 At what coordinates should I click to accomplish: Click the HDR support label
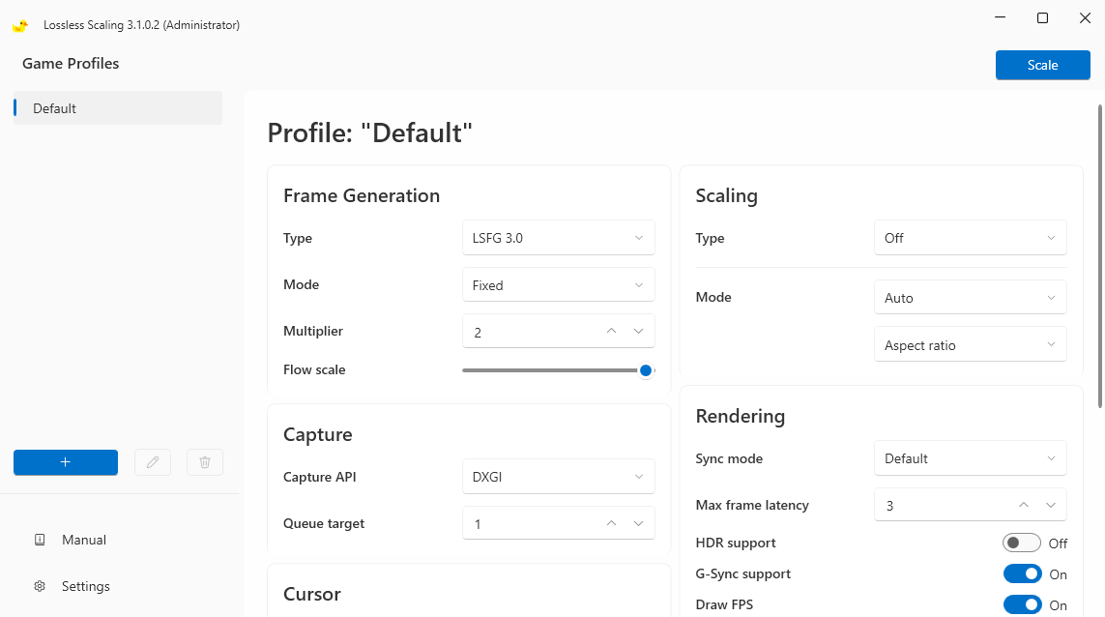point(736,543)
